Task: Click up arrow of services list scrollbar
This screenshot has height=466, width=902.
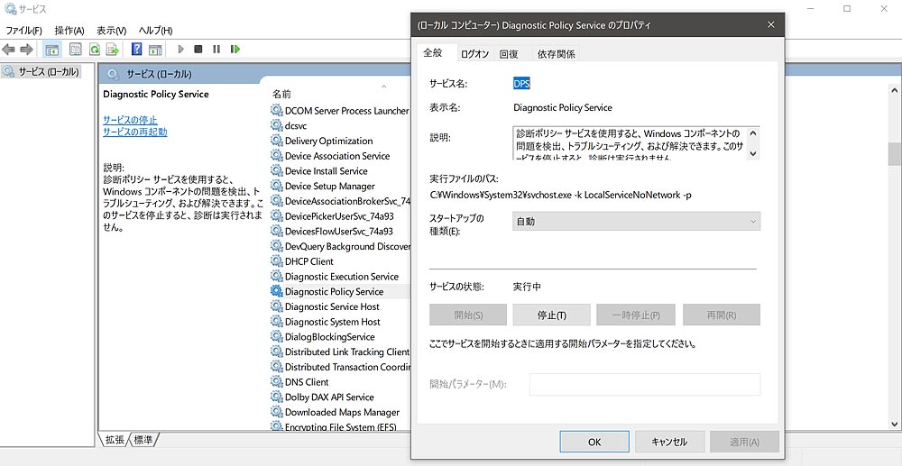Action: click(x=895, y=90)
